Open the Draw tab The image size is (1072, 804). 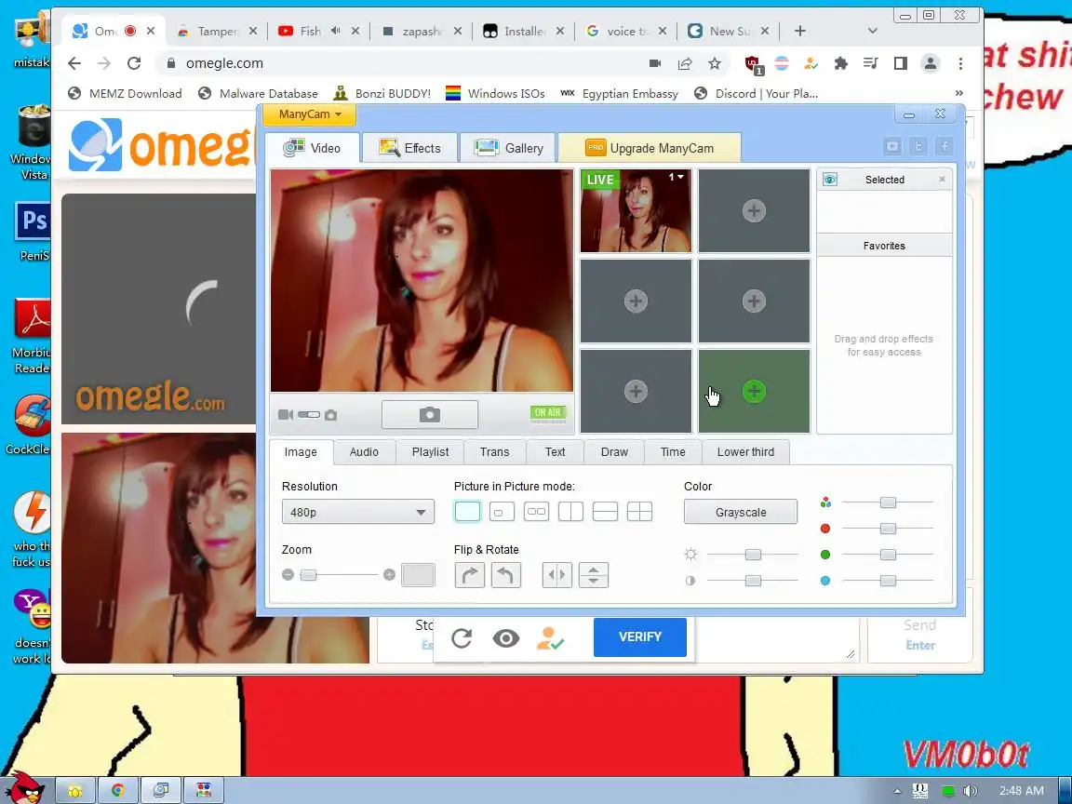(x=614, y=452)
